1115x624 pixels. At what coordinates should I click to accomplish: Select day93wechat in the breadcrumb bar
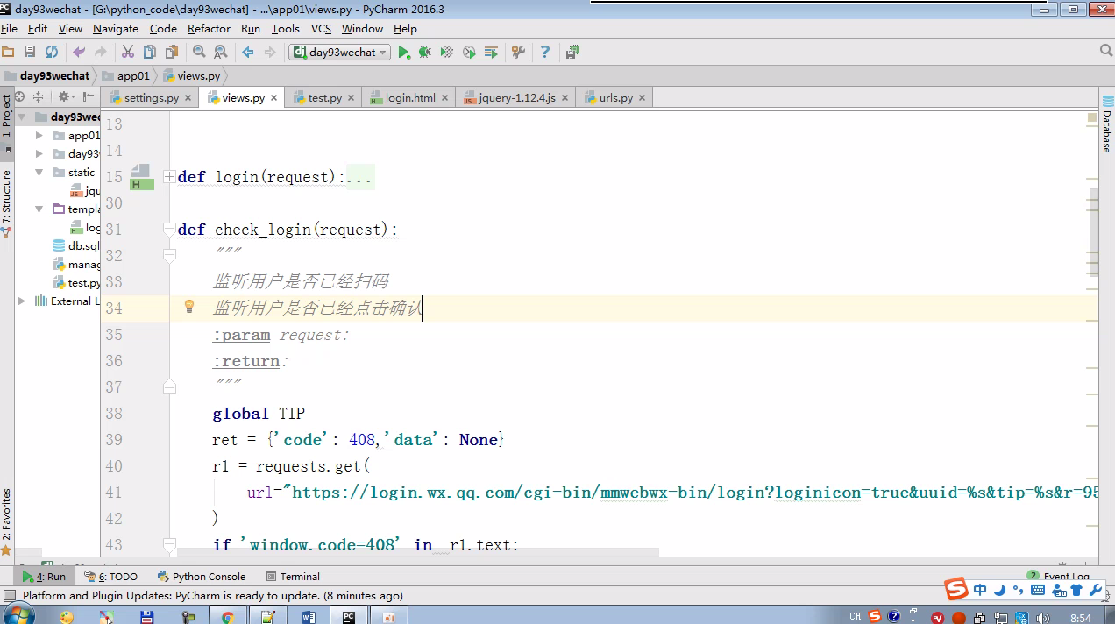coord(48,76)
